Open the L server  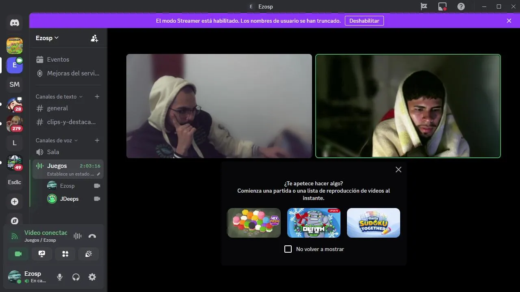coord(15,143)
